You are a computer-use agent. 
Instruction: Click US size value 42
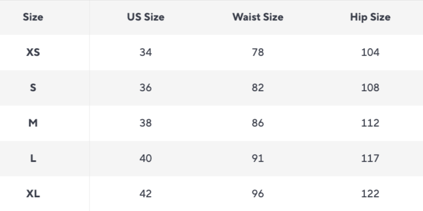146,194
